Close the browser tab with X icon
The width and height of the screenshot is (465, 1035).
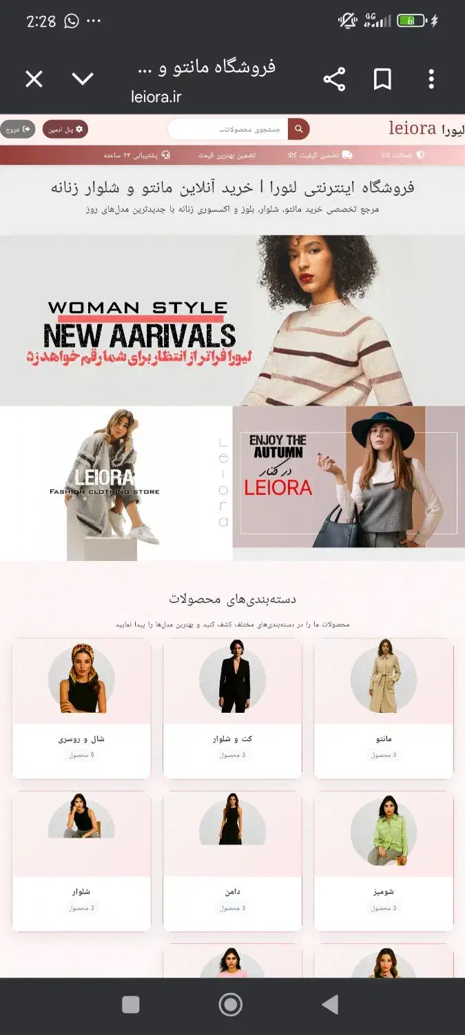(x=34, y=79)
